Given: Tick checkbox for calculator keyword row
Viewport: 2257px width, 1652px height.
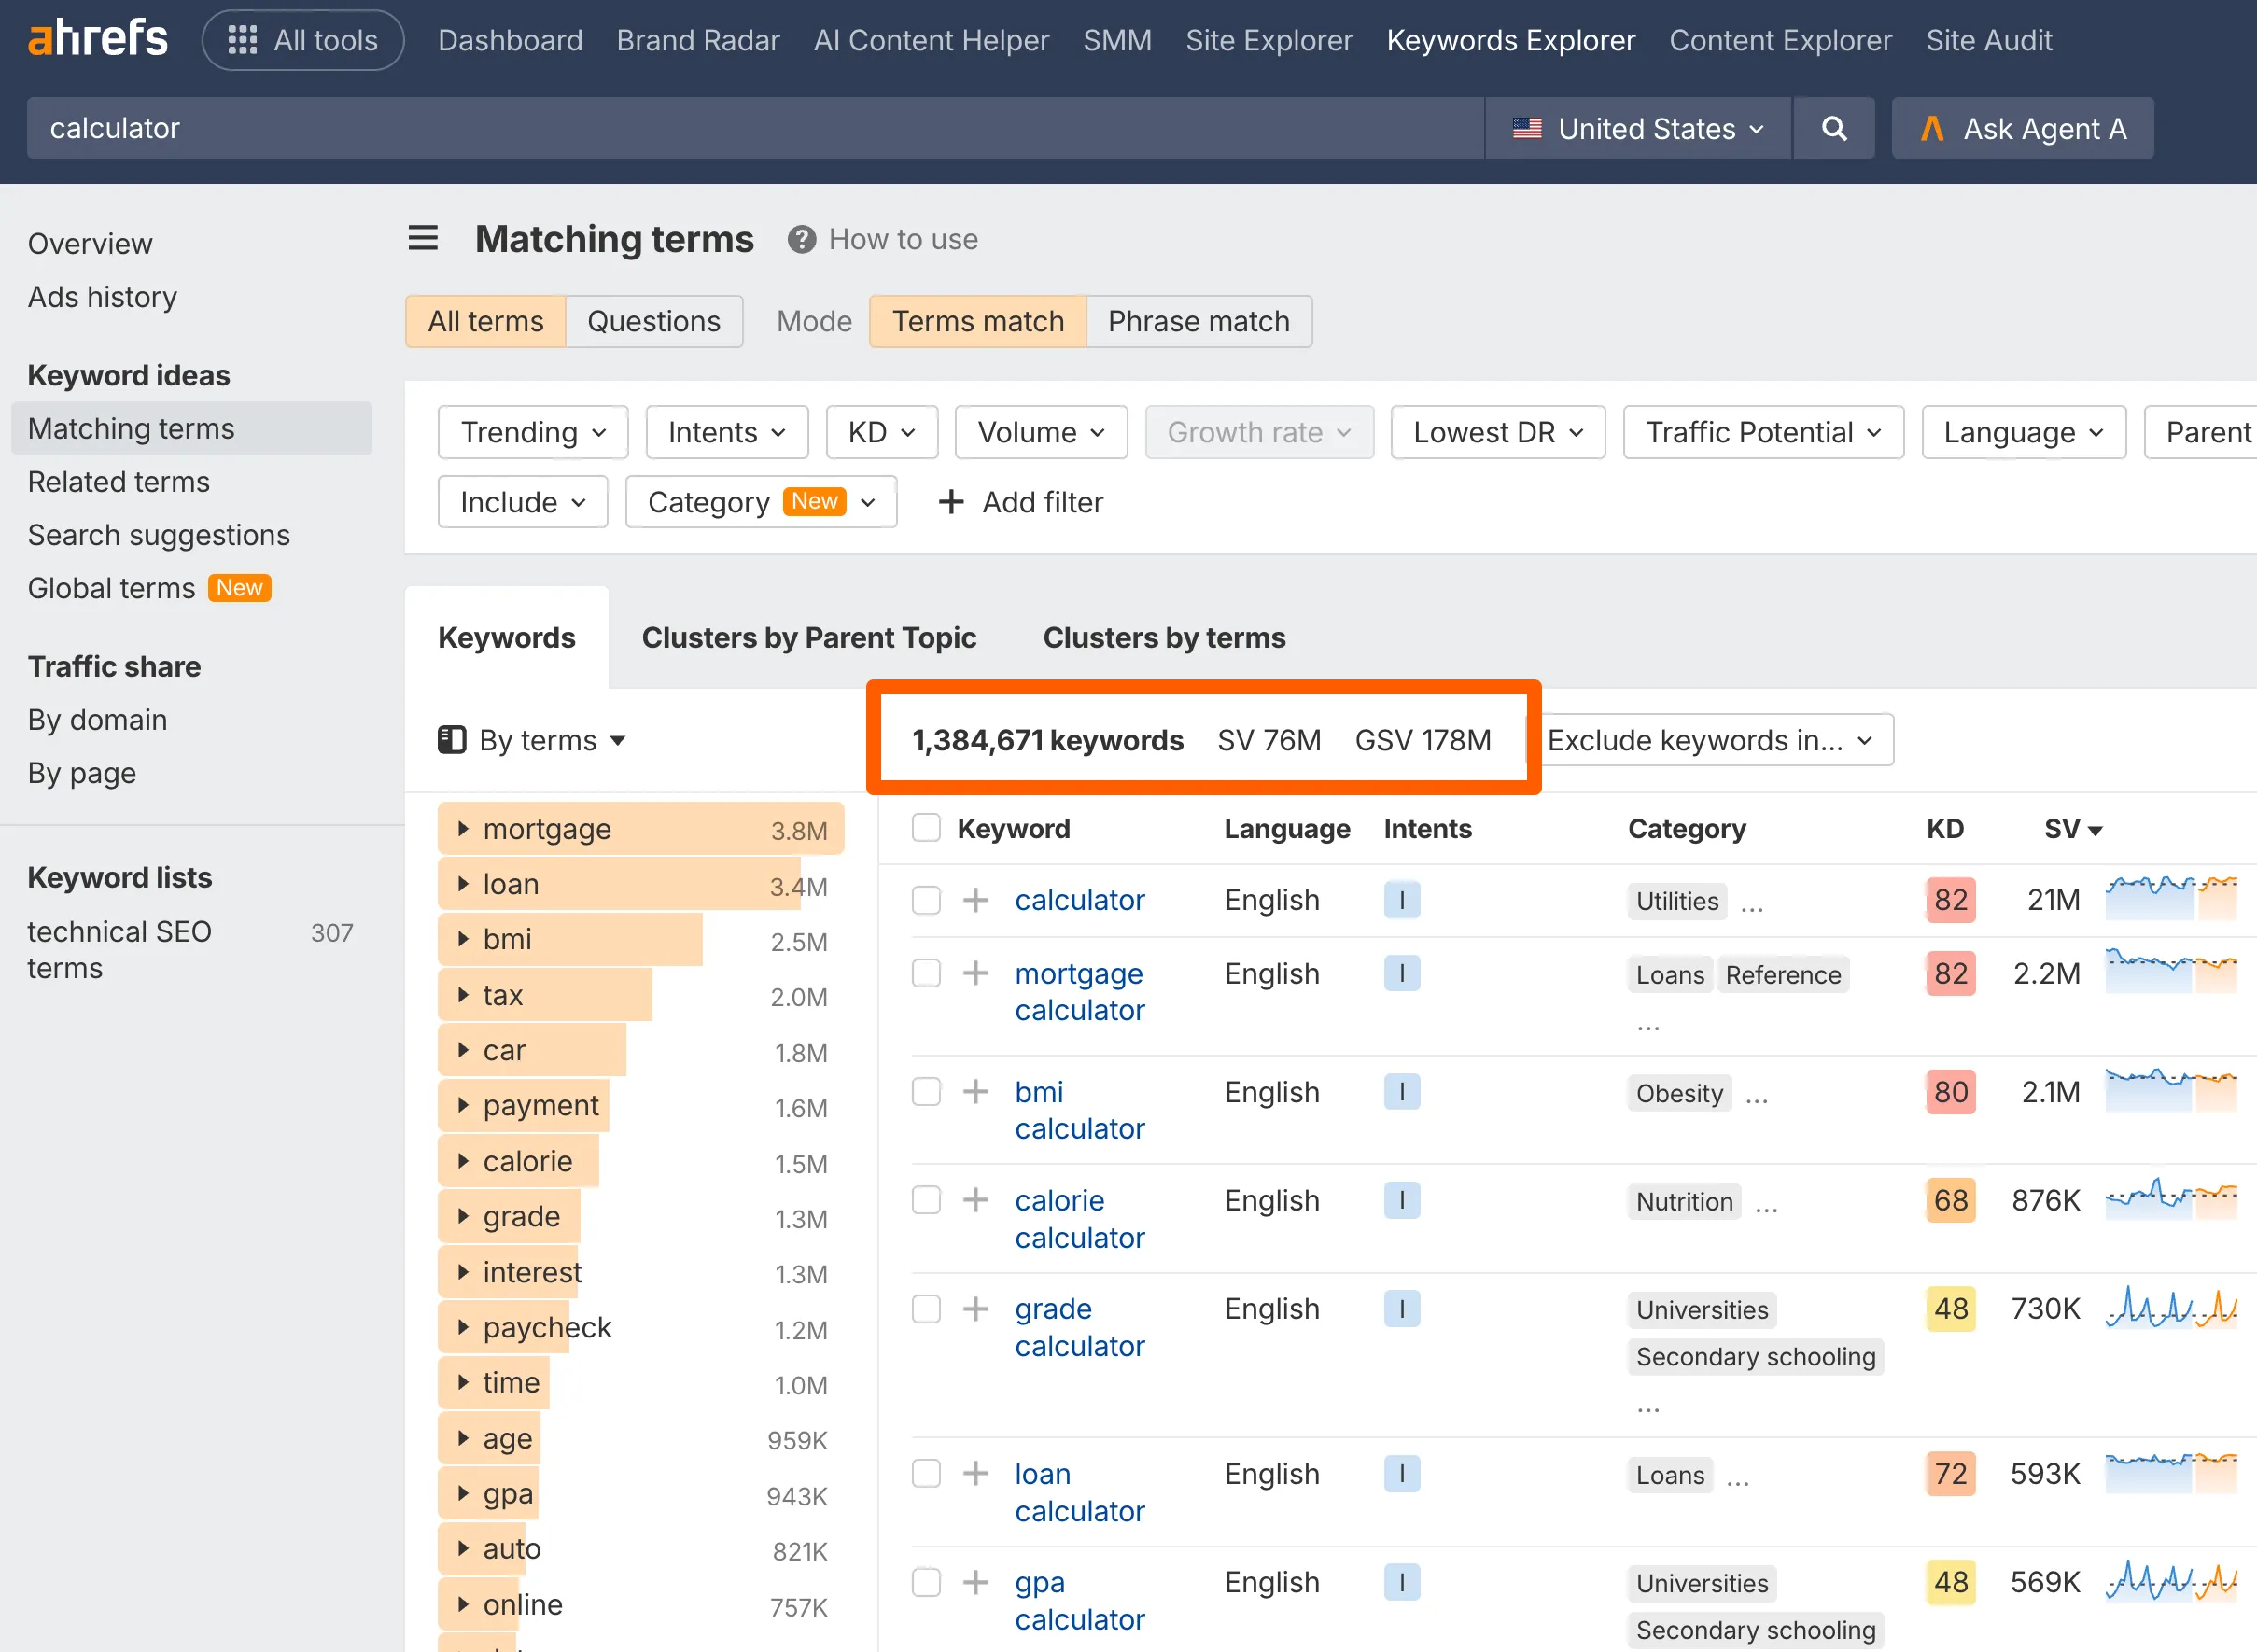Looking at the screenshot, I should (926, 900).
